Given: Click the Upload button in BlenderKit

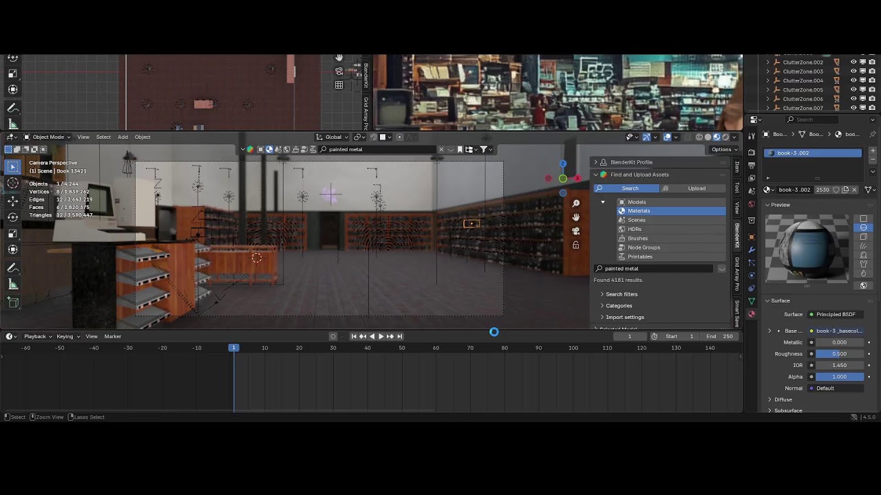Looking at the screenshot, I should tap(696, 188).
